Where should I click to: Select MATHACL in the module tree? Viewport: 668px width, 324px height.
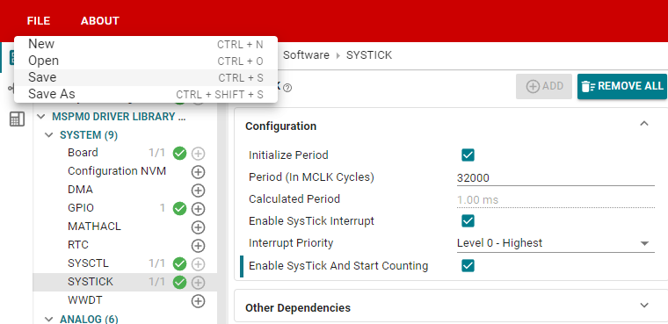[x=94, y=227]
